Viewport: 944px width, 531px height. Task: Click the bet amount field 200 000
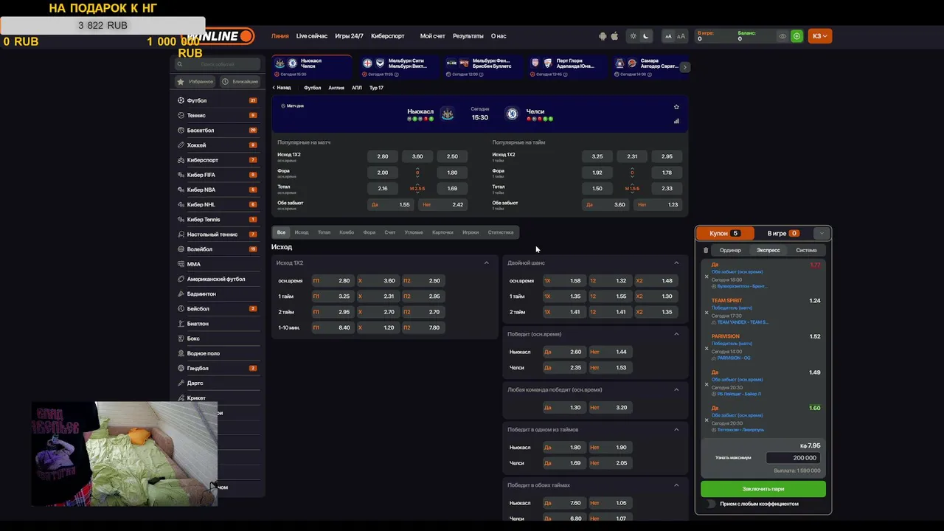793,458
